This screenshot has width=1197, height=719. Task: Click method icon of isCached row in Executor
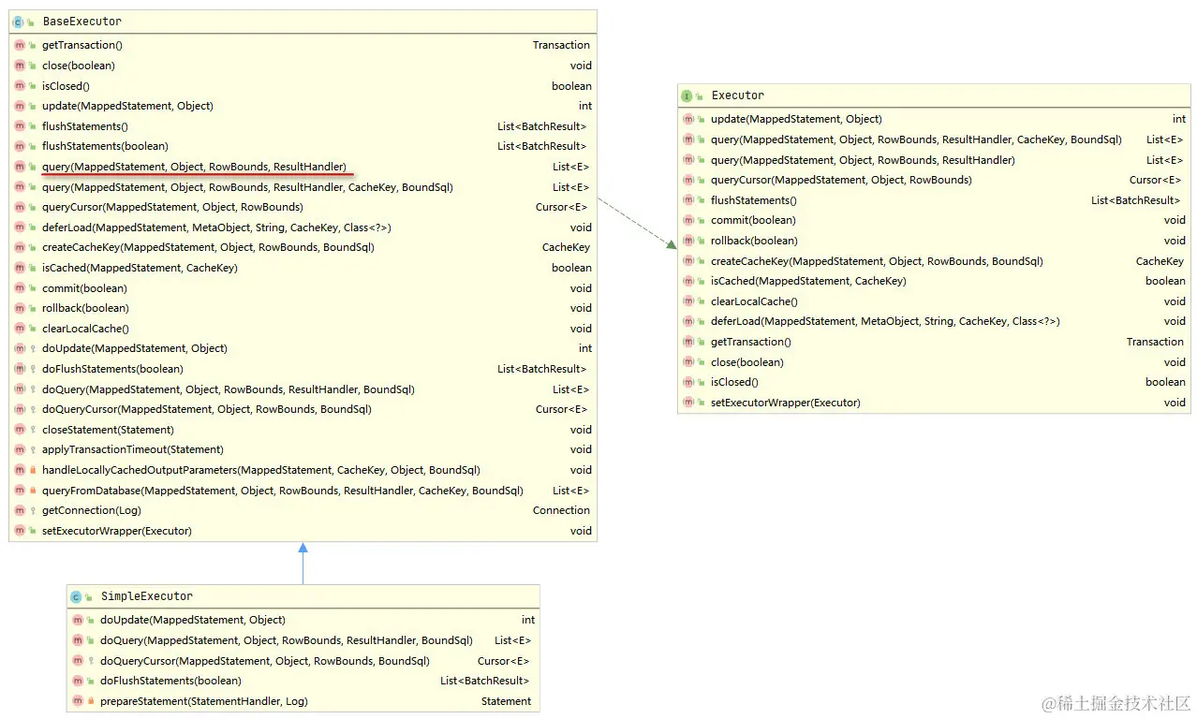point(688,281)
